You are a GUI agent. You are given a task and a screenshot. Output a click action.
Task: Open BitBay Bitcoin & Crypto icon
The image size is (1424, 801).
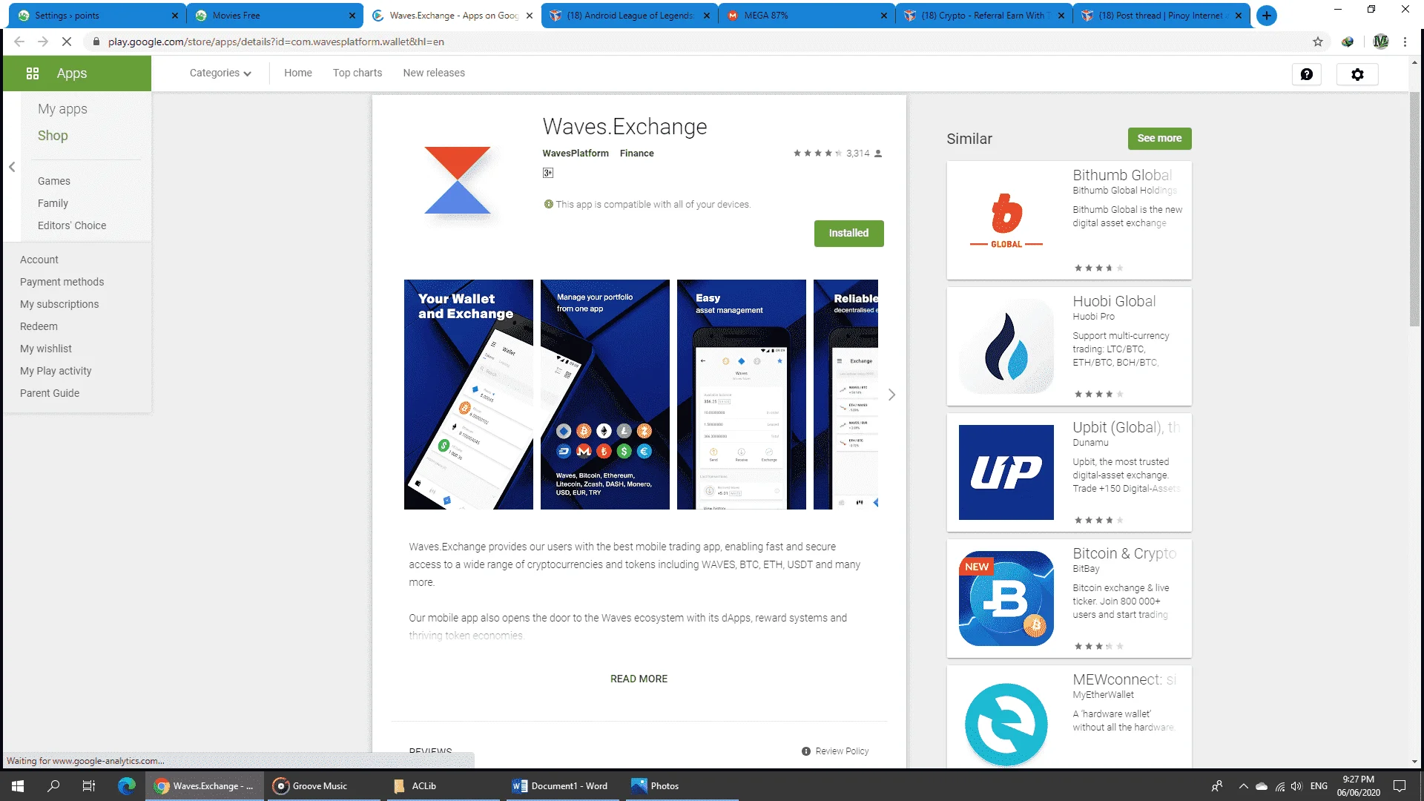(1006, 599)
